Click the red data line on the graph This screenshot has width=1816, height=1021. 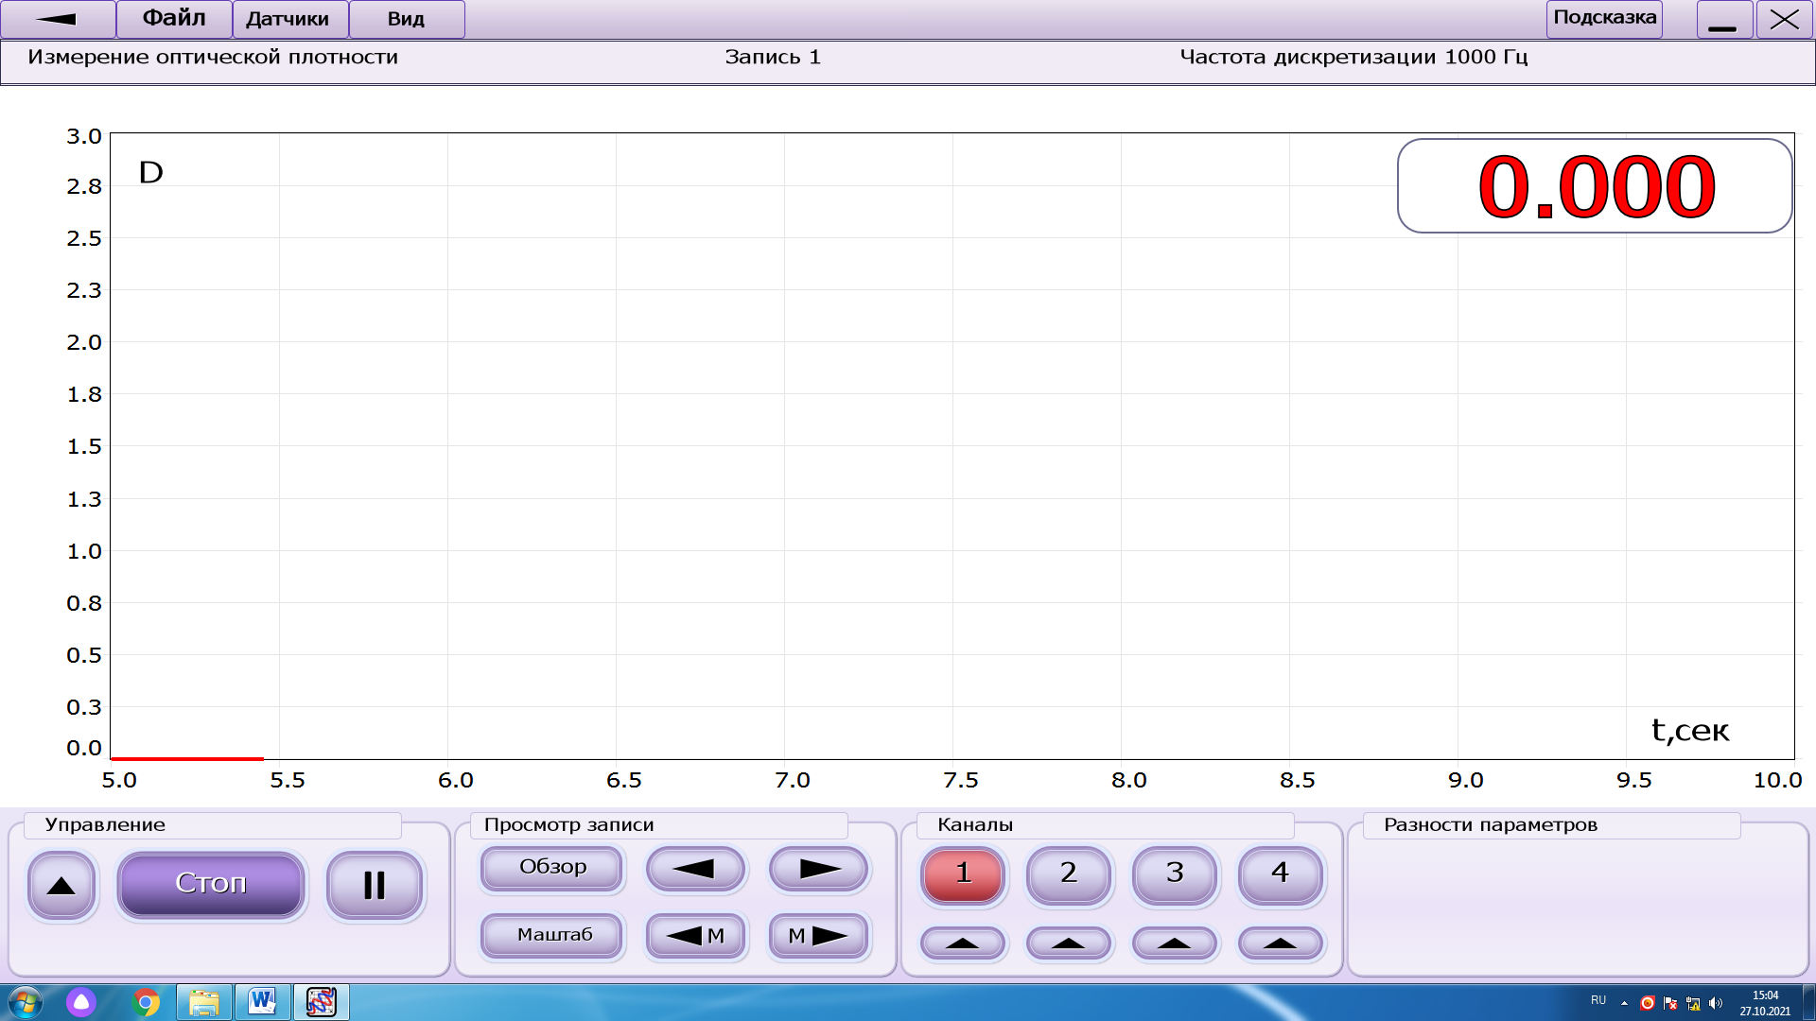(x=187, y=758)
